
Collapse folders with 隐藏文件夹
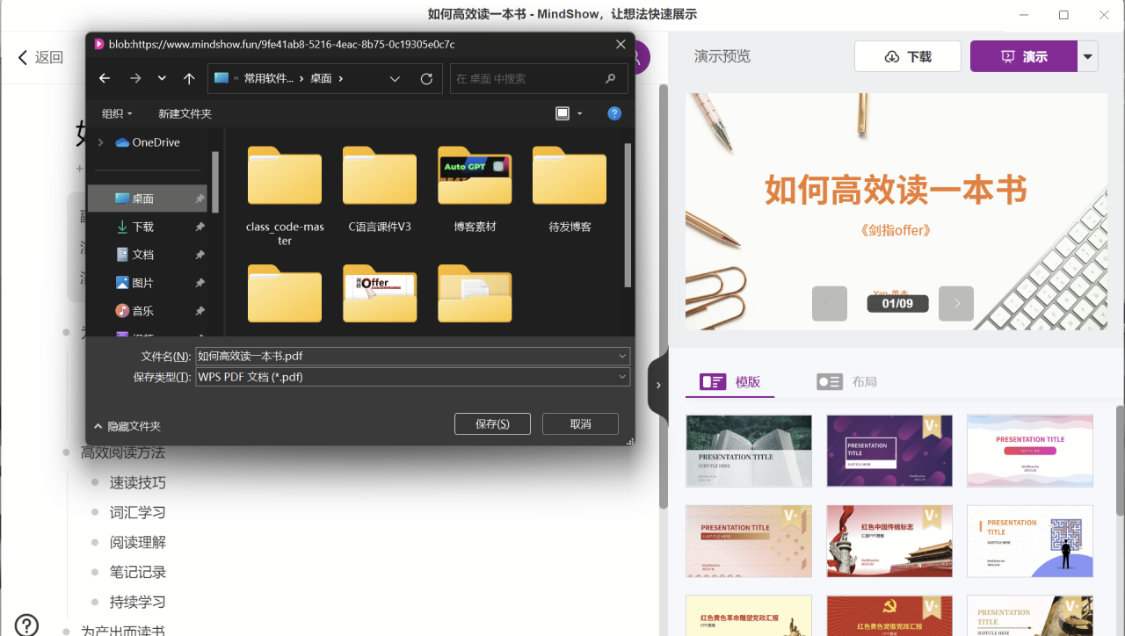(127, 426)
